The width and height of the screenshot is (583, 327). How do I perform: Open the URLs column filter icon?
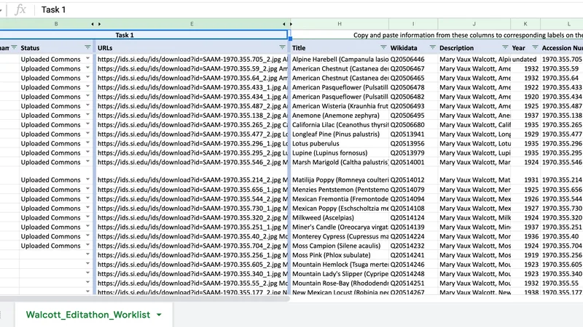282,47
